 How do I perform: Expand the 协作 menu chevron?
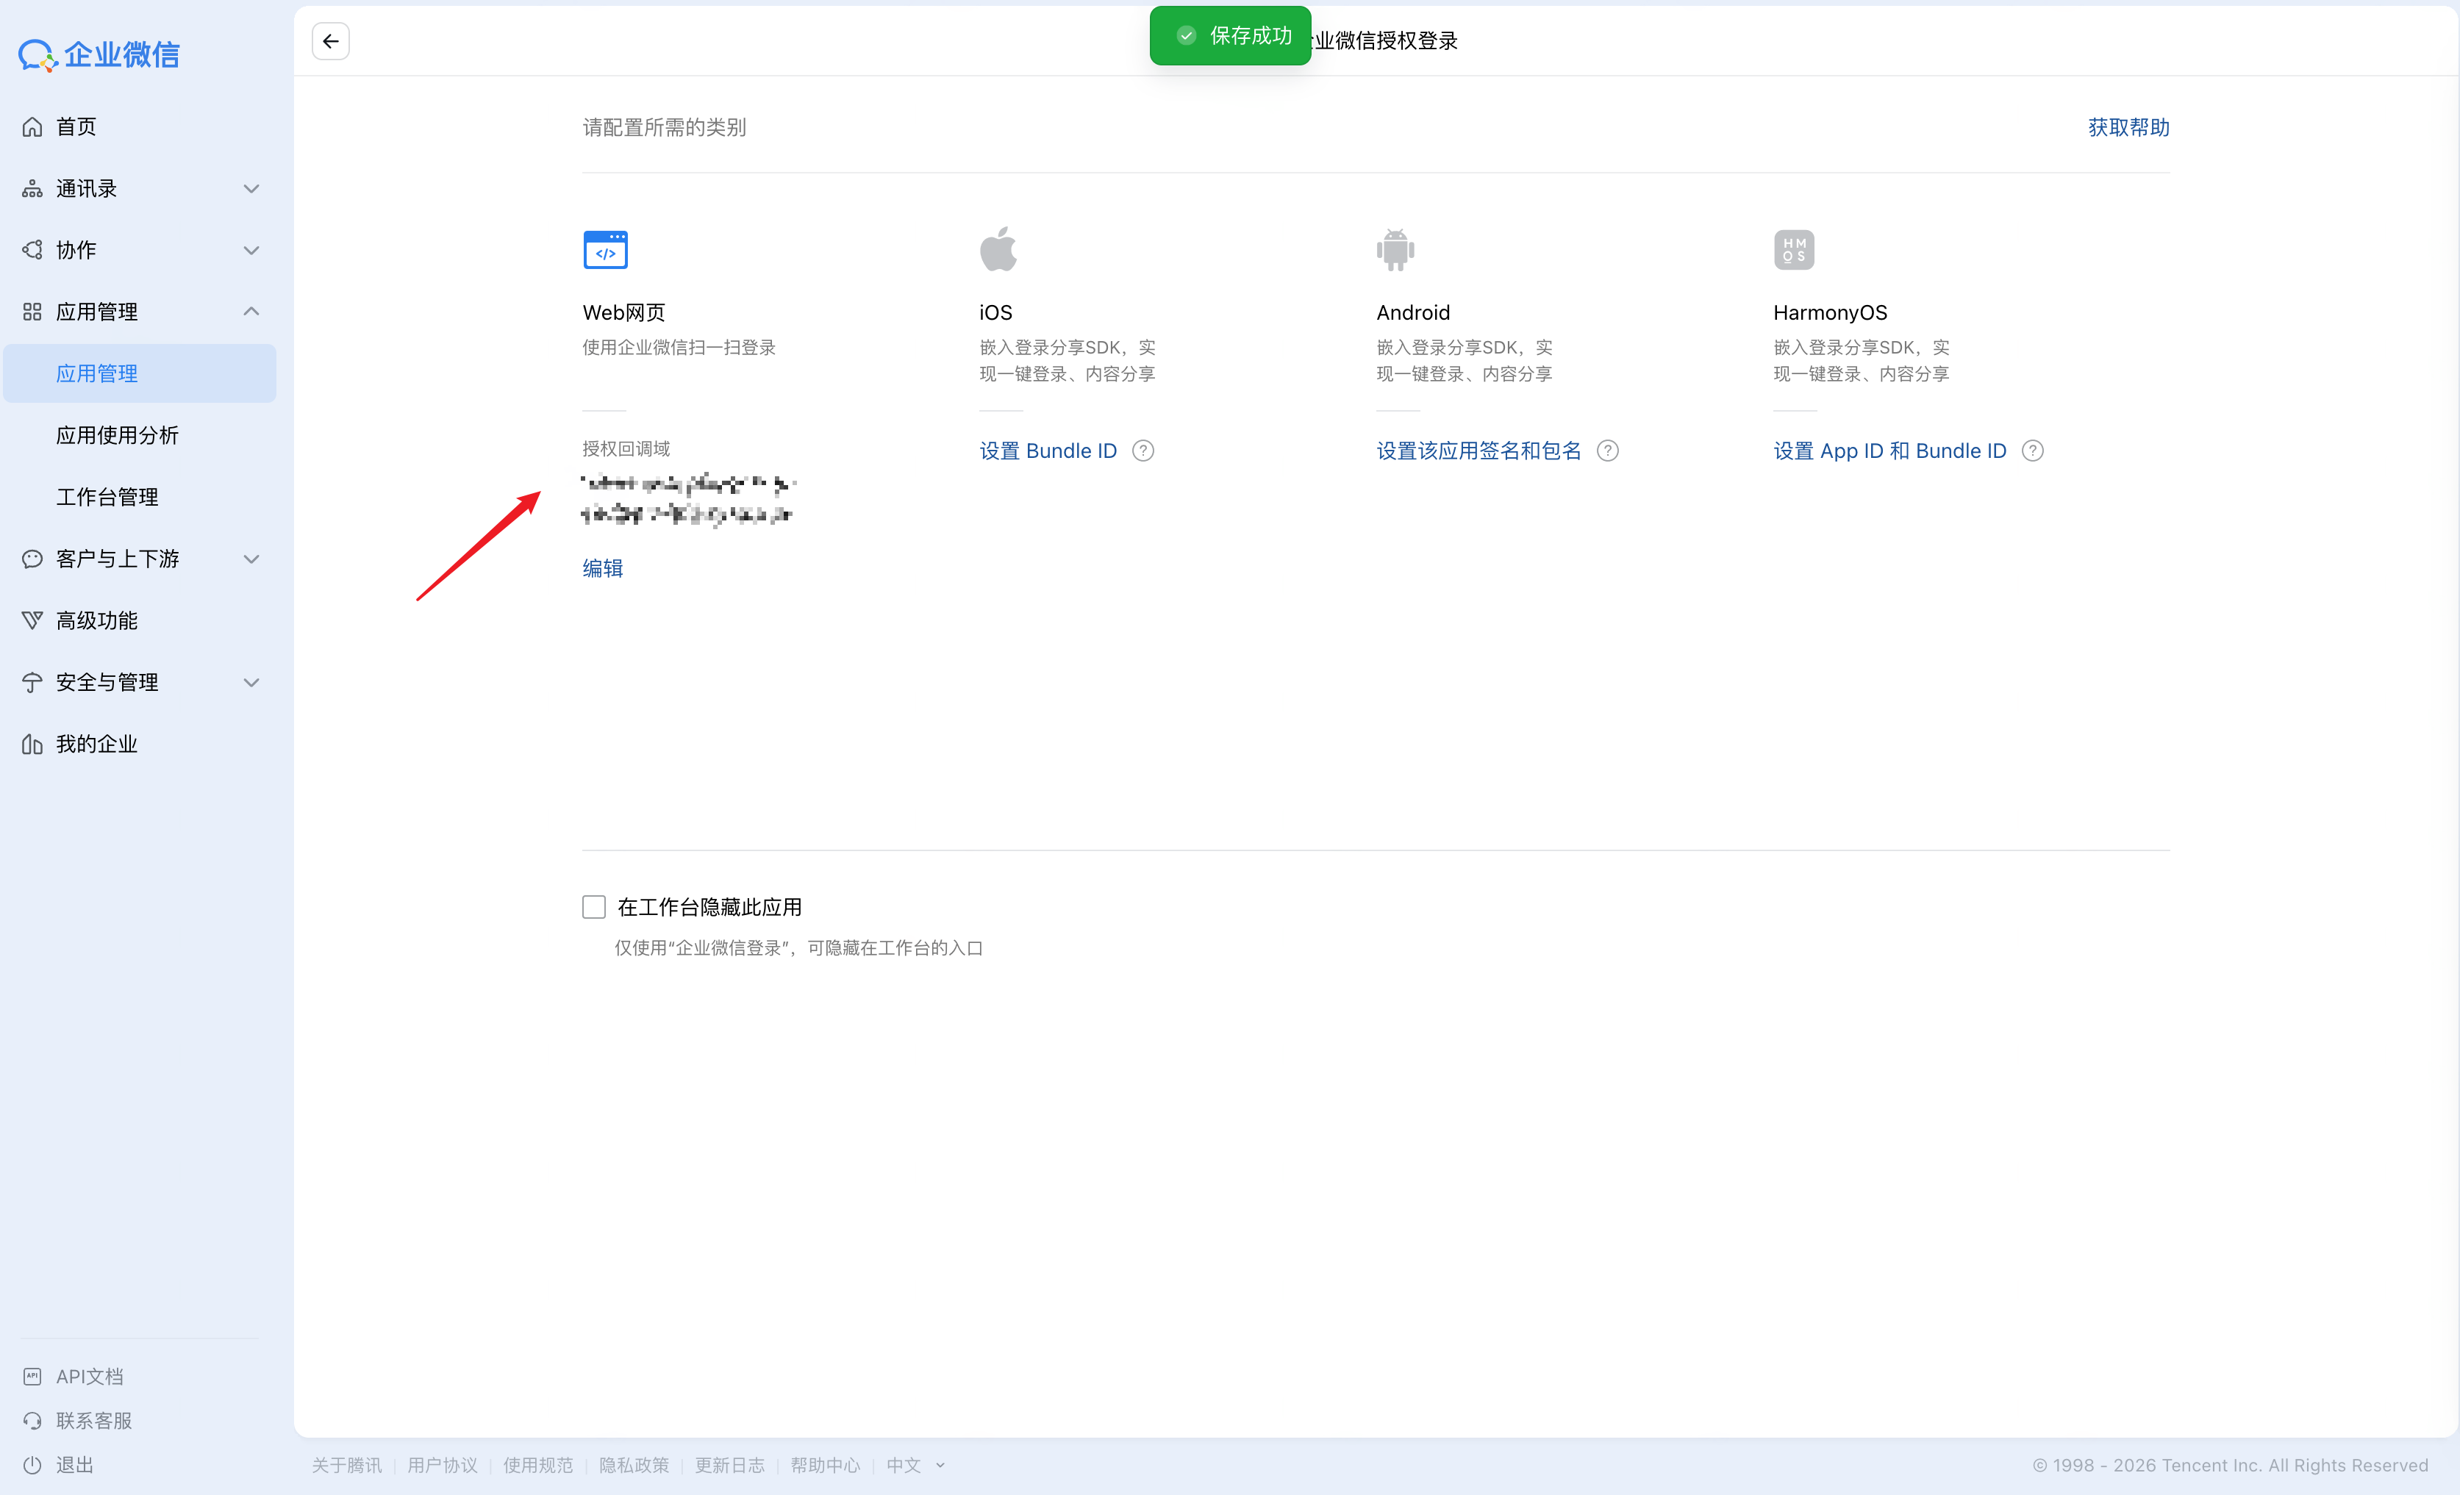251,251
